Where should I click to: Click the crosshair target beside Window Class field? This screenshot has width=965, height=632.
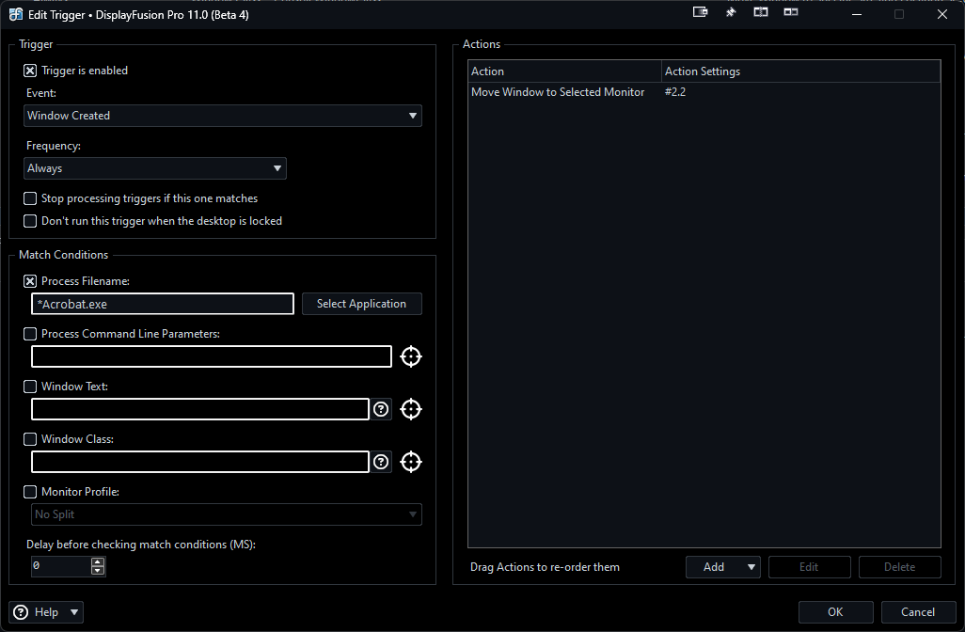[411, 462]
